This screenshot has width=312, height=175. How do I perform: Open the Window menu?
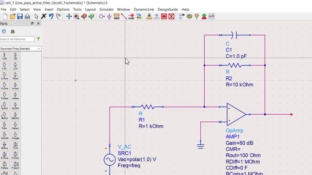[x=123, y=9]
